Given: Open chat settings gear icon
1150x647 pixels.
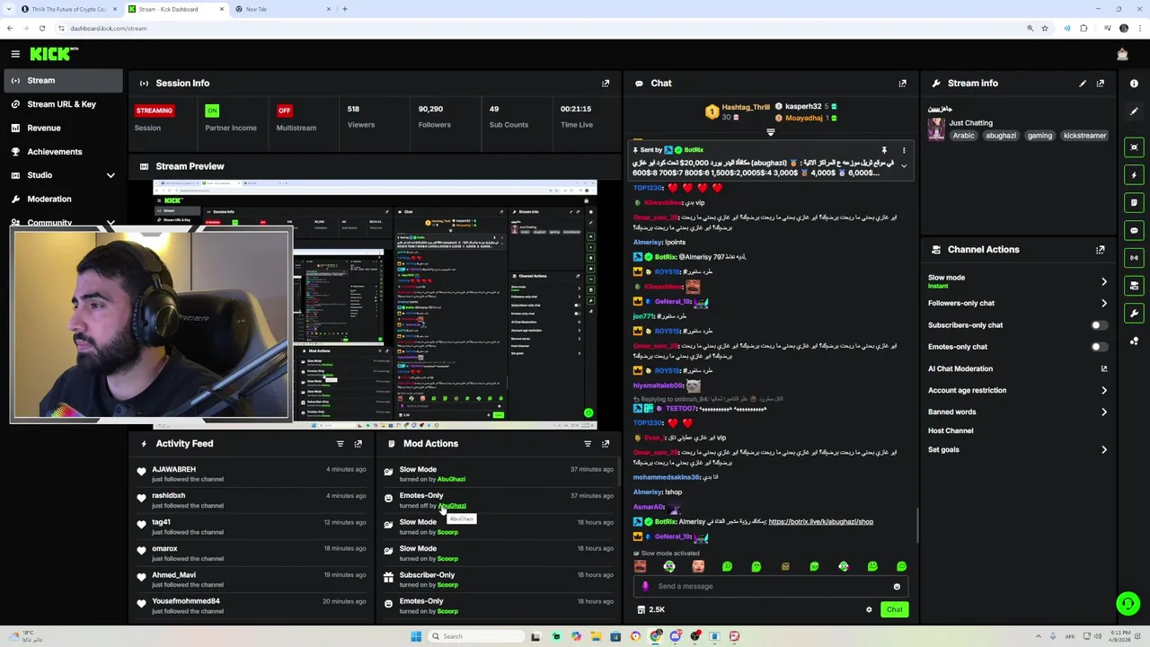Looking at the screenshot, I should point(869,610).
